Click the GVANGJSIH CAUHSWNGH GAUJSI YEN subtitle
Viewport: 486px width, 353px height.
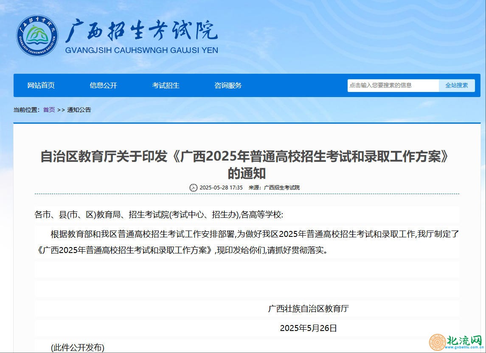(141, 50)
